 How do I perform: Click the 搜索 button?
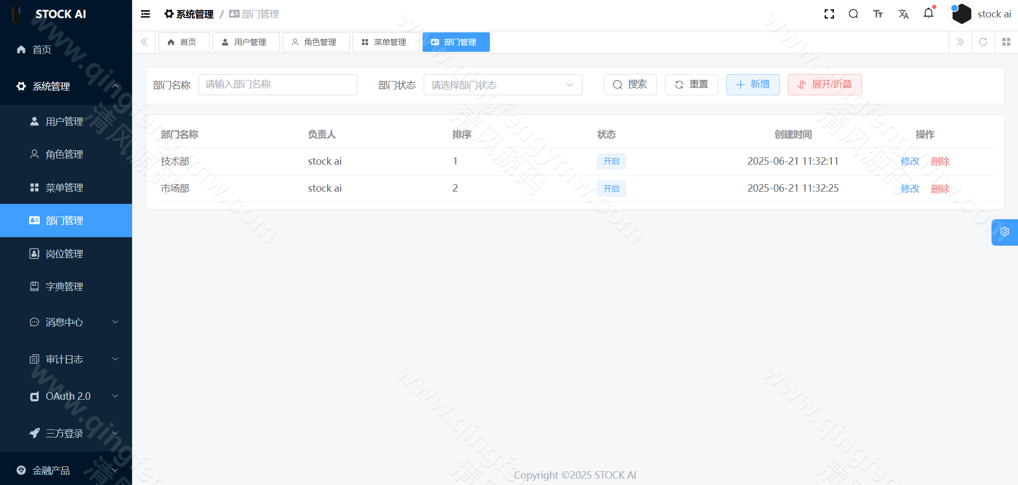(630, 84)
